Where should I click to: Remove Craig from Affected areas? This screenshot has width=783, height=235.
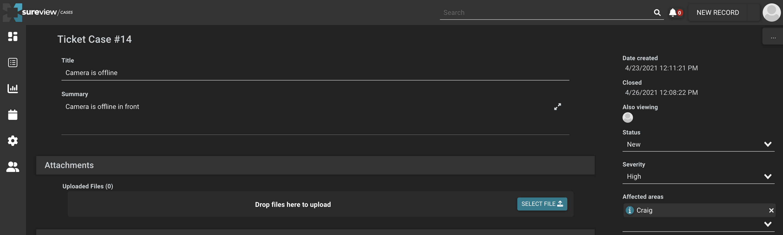pyautogui.click(x=771, y=210)
